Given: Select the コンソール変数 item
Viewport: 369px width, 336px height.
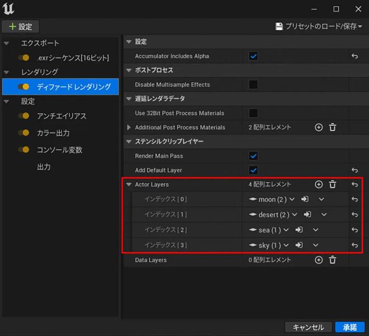Looking at the screenshot, I should tap(59, 150).
